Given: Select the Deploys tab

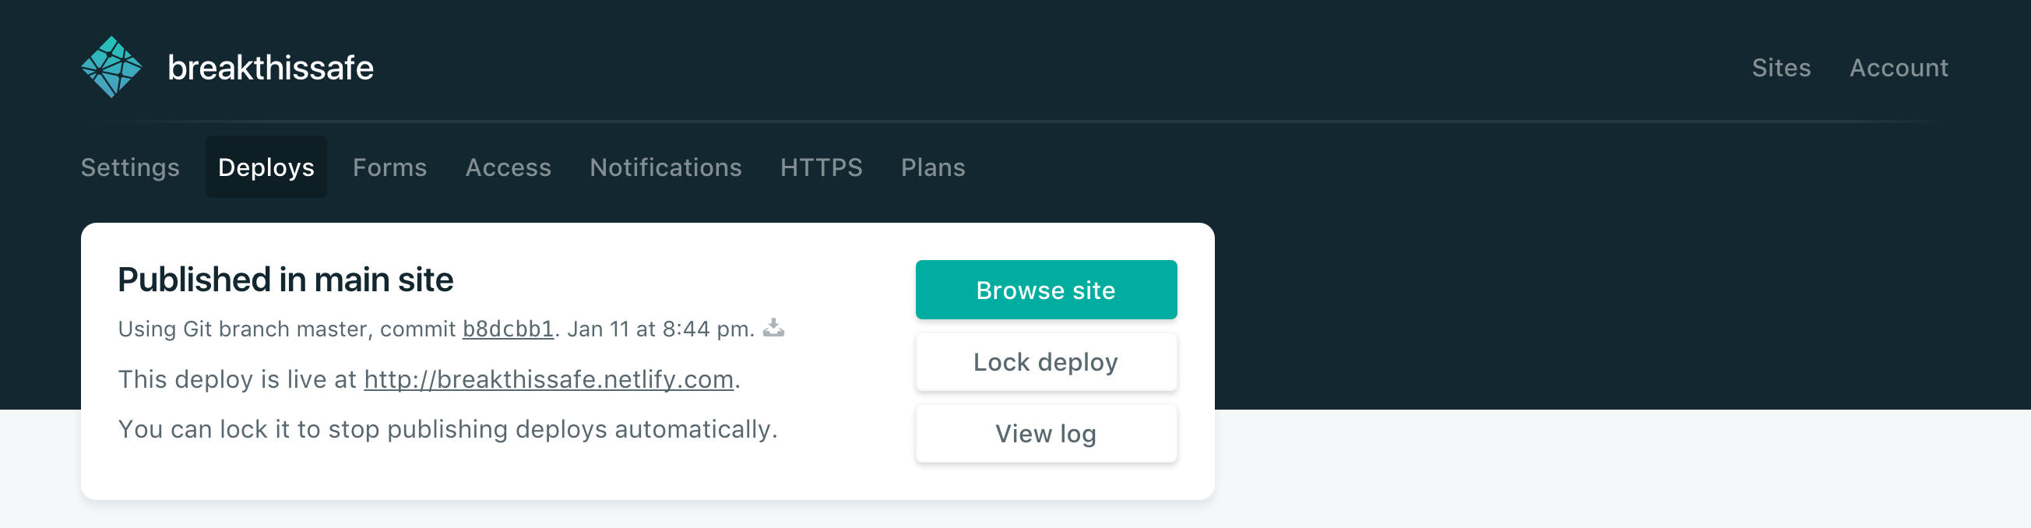Looking at the screenshot, I should pyautogui.click(x=266, y=167).
